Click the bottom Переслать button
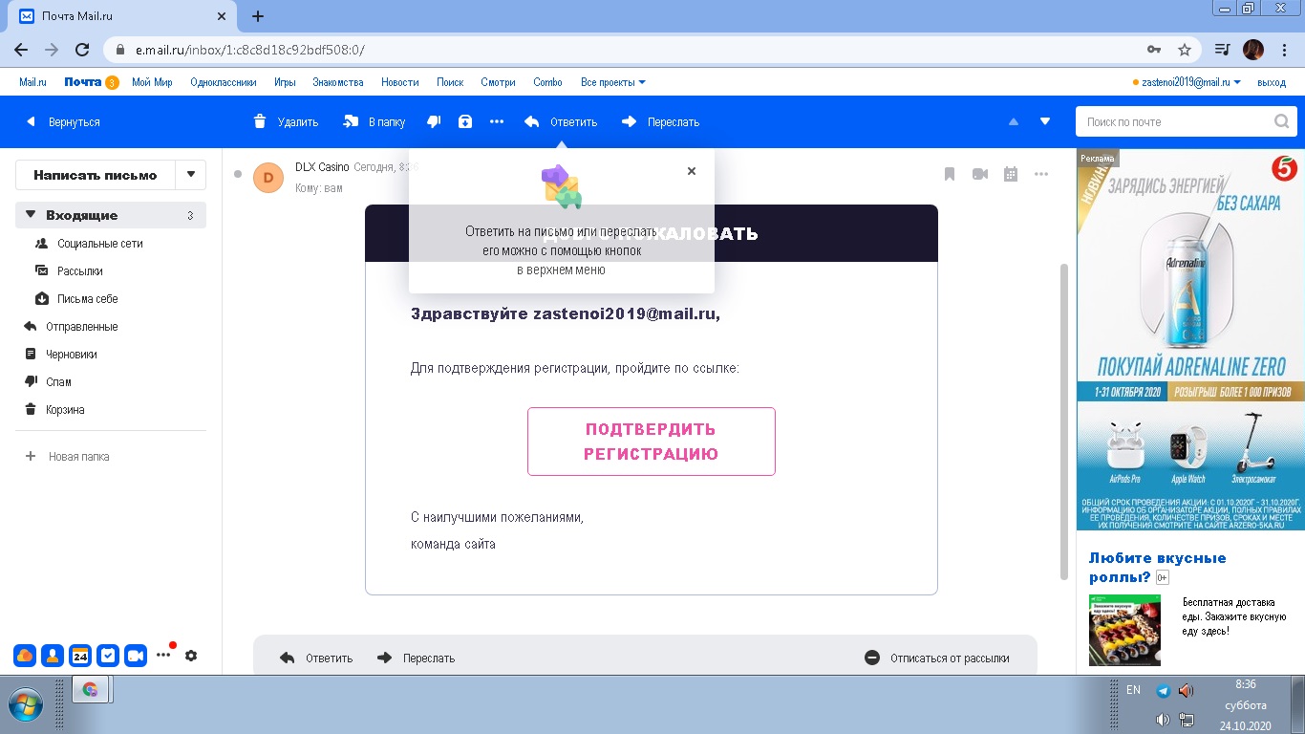This screenshot has height=734, width=1305. click(417, 658)
